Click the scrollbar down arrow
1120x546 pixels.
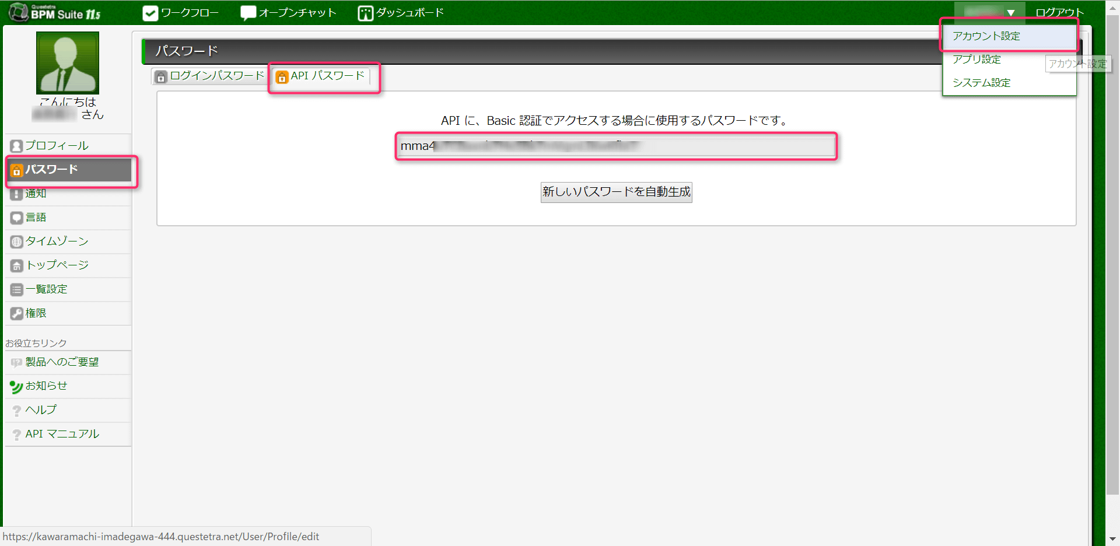(1112, 539)
